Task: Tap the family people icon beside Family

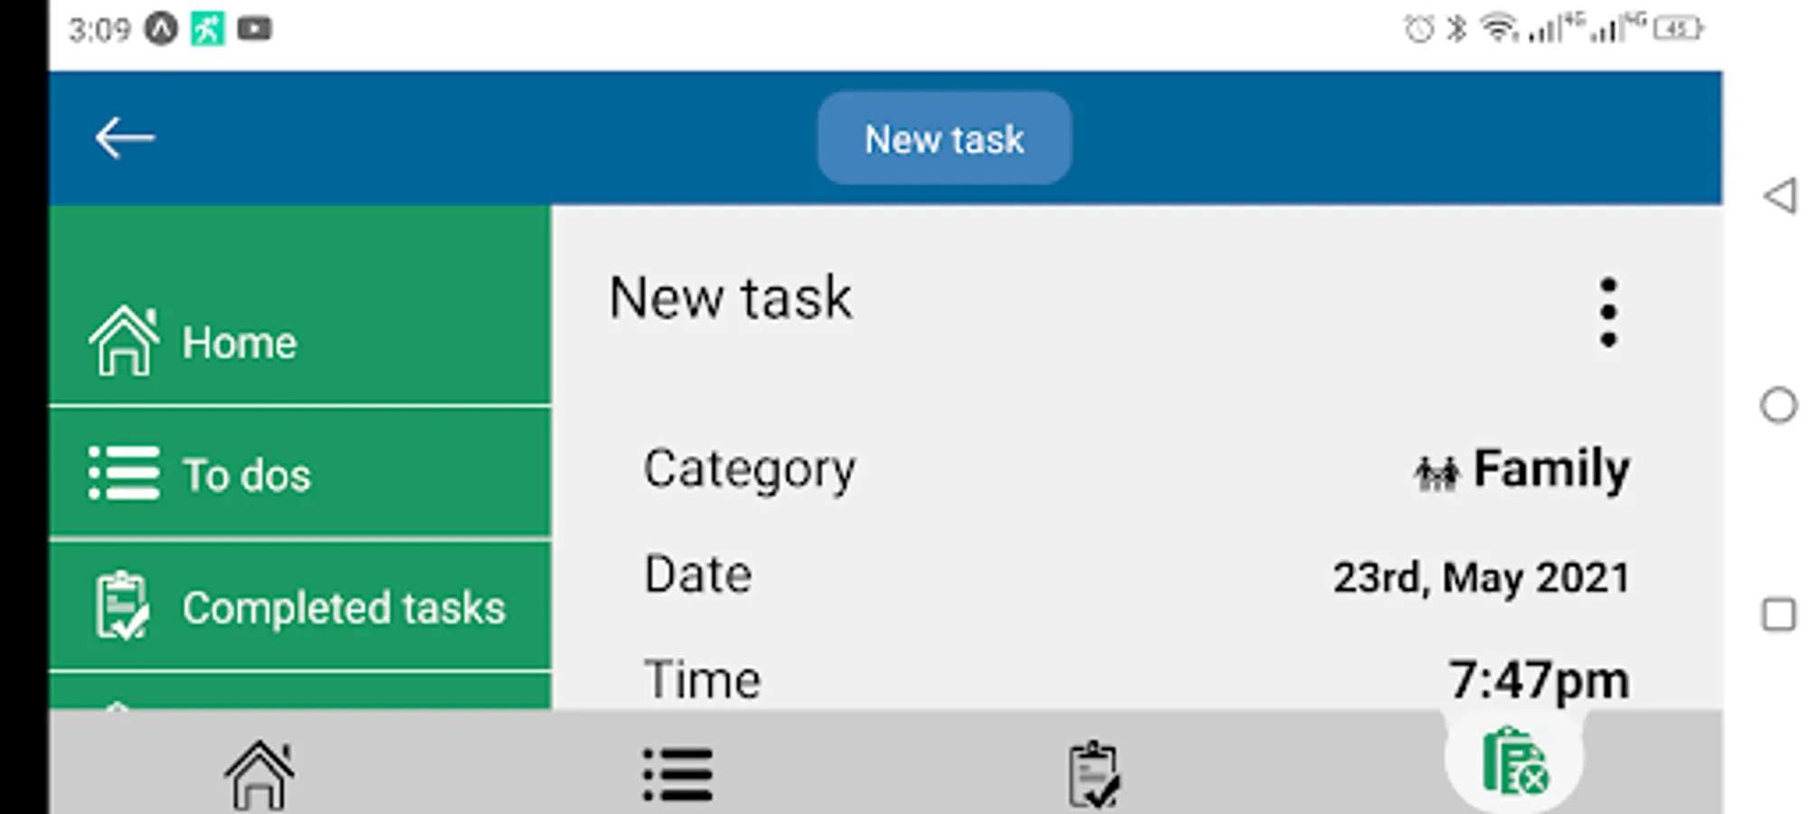Action: pyautogui.click(x=1437, y=472)
